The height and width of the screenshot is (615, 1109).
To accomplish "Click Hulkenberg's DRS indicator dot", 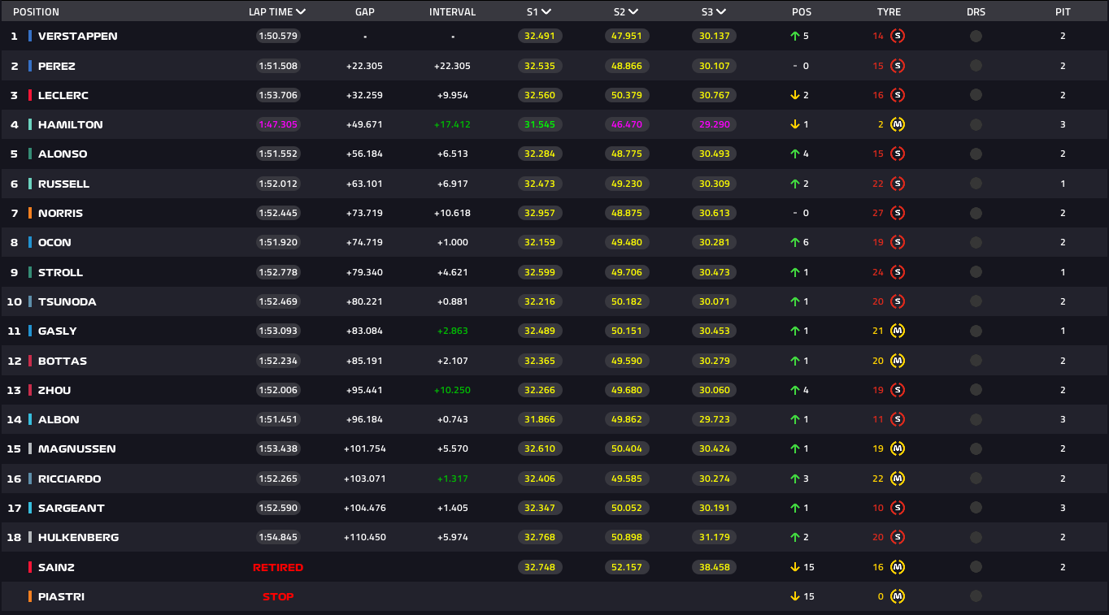I will click(976, 537).
